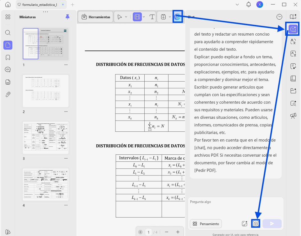The image size is (301, 236).
Task: Open the comments panel icon in left sidebar
Action: click(8, 70)
